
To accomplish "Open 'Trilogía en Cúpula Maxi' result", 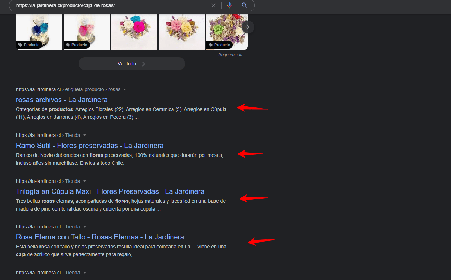I will click(110, 191).
